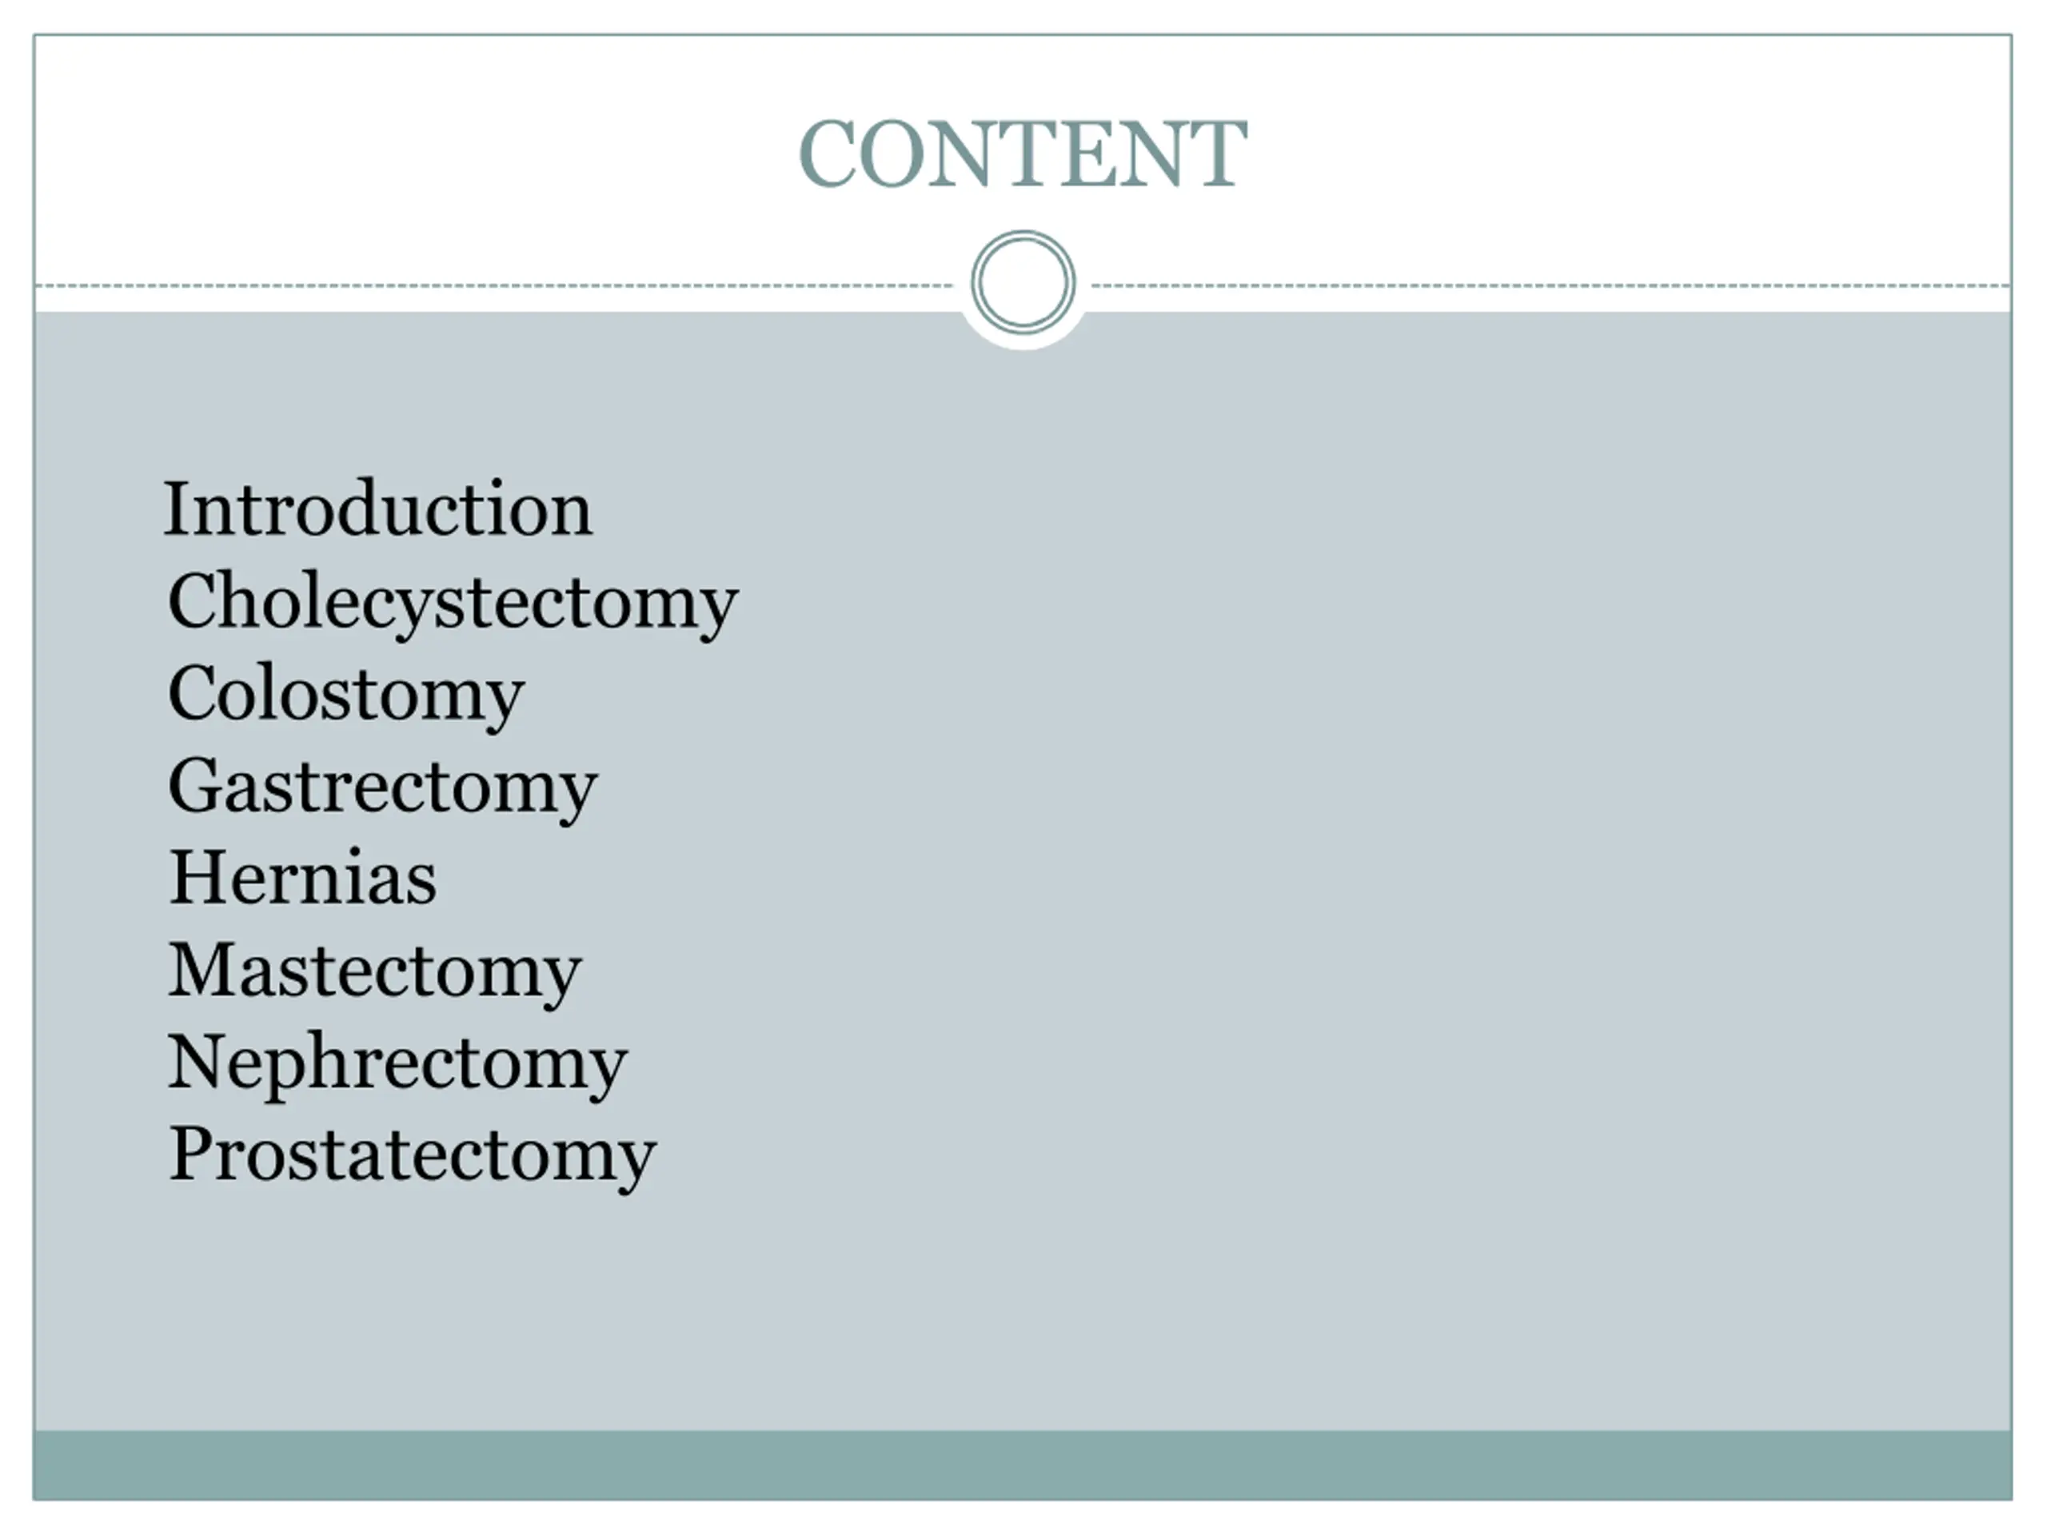The width and height of the screenshot is (2047, 1535).
Task: Select the Nephrectomy topic
Action: pos(397,1063)
